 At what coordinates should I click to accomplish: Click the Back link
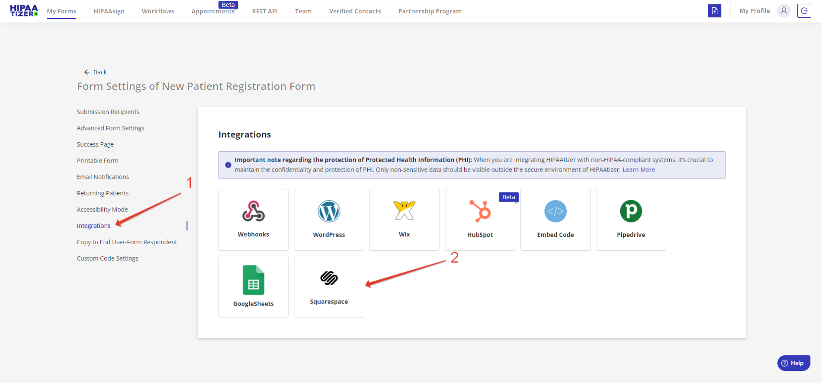point(96,72)
